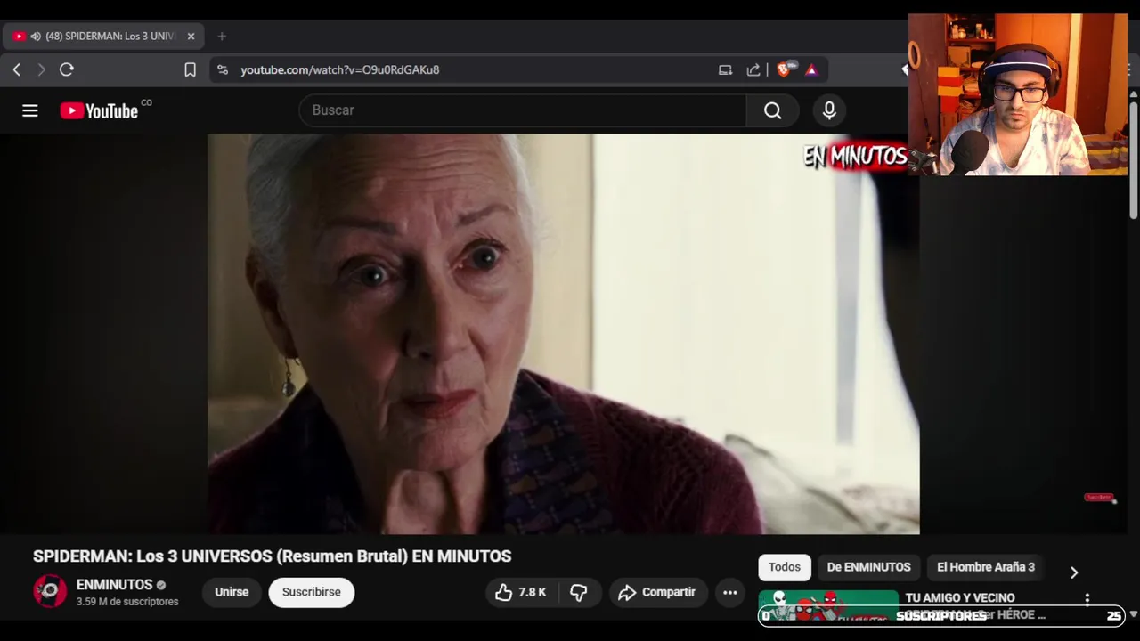The height and width of the screenshot is (641, 1140).
Task: Select the El Hombre Araña 3 chip
Action: tap(986, 567)
